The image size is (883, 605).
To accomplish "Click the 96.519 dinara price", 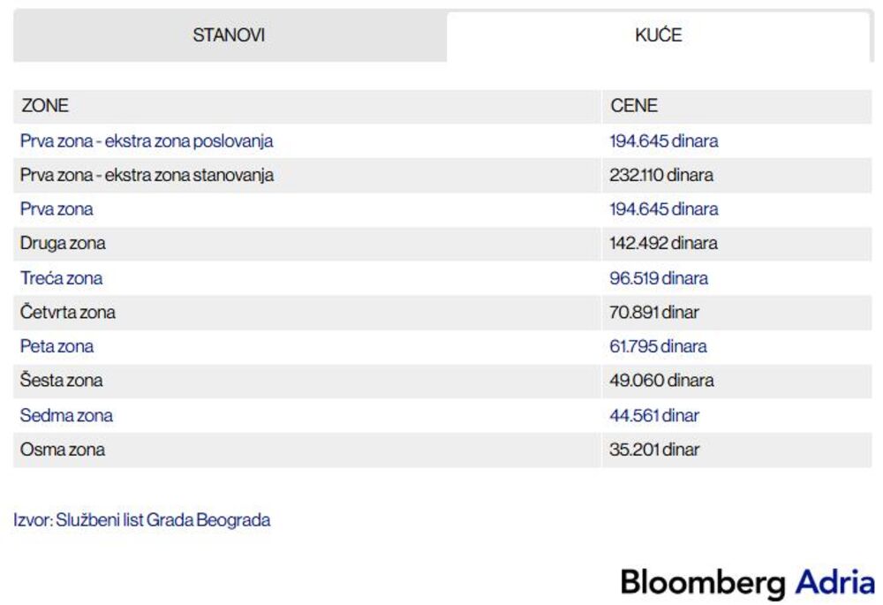I will 659,278.
